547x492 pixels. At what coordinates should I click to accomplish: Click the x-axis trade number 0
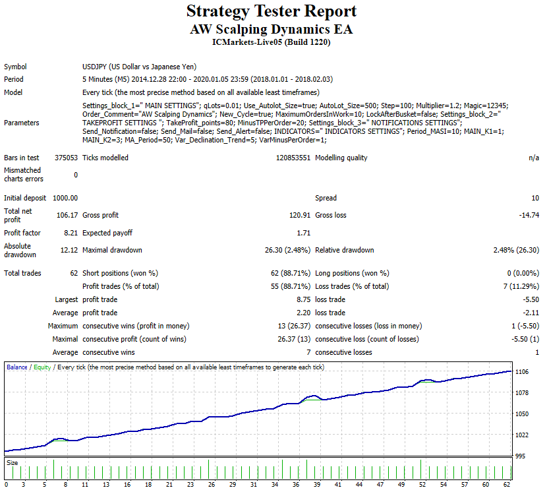(7, 485)
